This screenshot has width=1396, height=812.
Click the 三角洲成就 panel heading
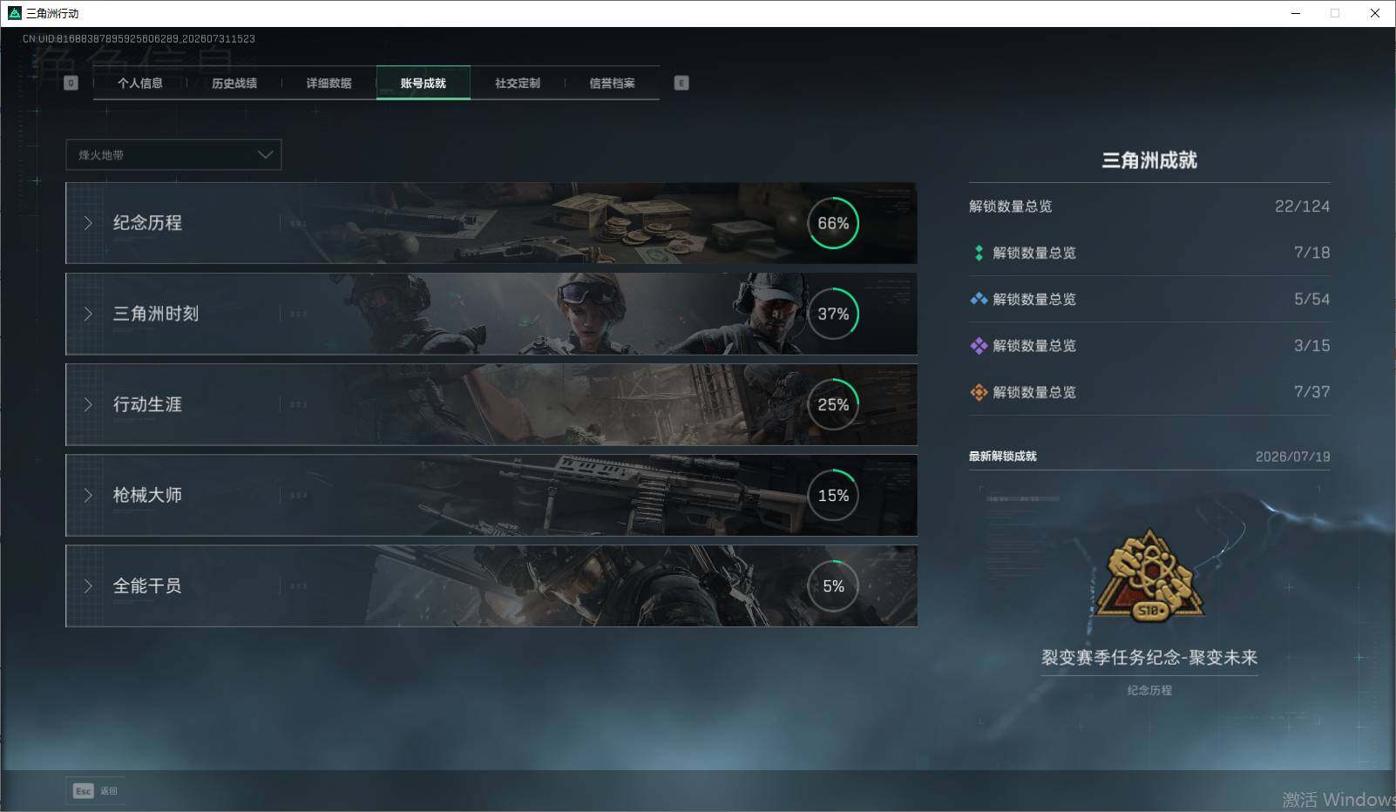point(1149,160)
